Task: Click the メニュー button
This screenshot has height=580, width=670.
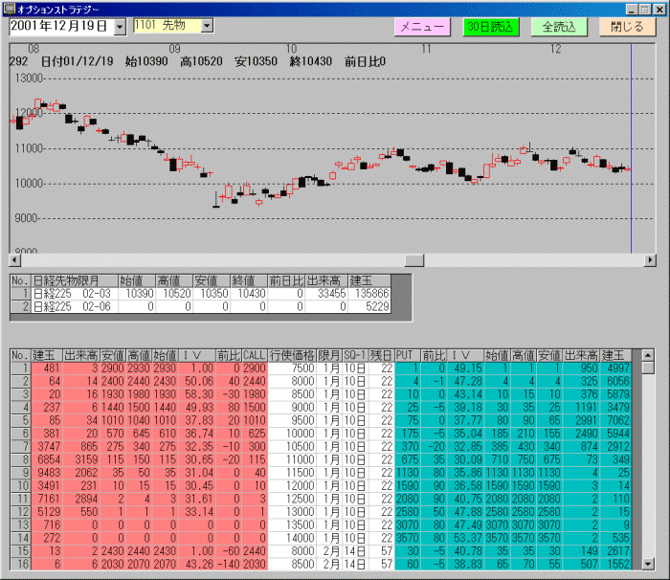Action: coord(422,27)
